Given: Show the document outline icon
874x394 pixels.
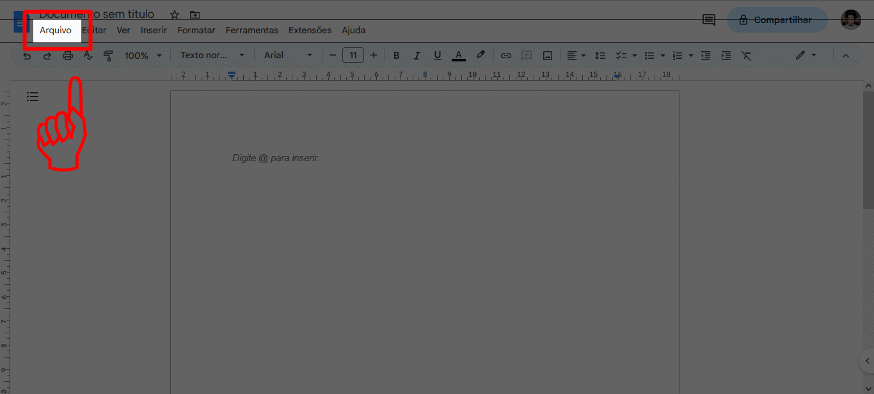Looking at the screenshot, I should (x=33, y=97).
